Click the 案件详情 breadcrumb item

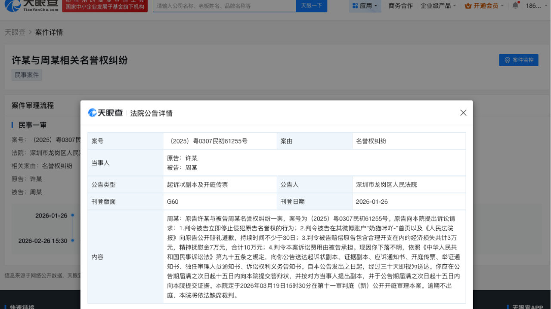(49, 32)
